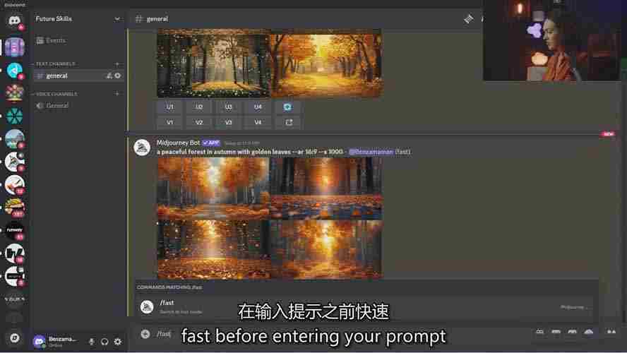Open the Midjourney Bot avatar
Screen dimensions: 627x353
[x=142, y=147]
